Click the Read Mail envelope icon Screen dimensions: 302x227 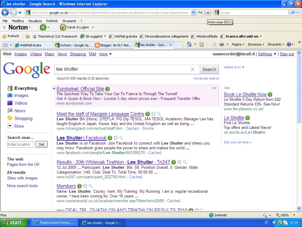point(214,44)
